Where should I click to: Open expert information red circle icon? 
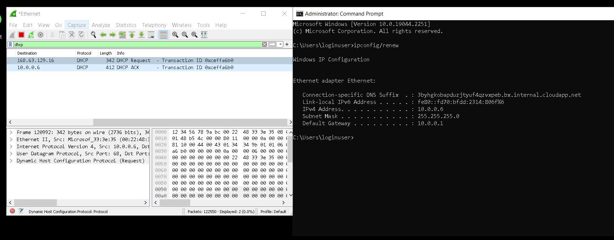(x=12, y=211)
